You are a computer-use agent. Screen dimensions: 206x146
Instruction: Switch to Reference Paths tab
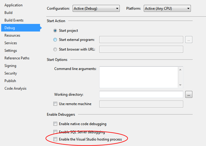(x=17, y=58)
